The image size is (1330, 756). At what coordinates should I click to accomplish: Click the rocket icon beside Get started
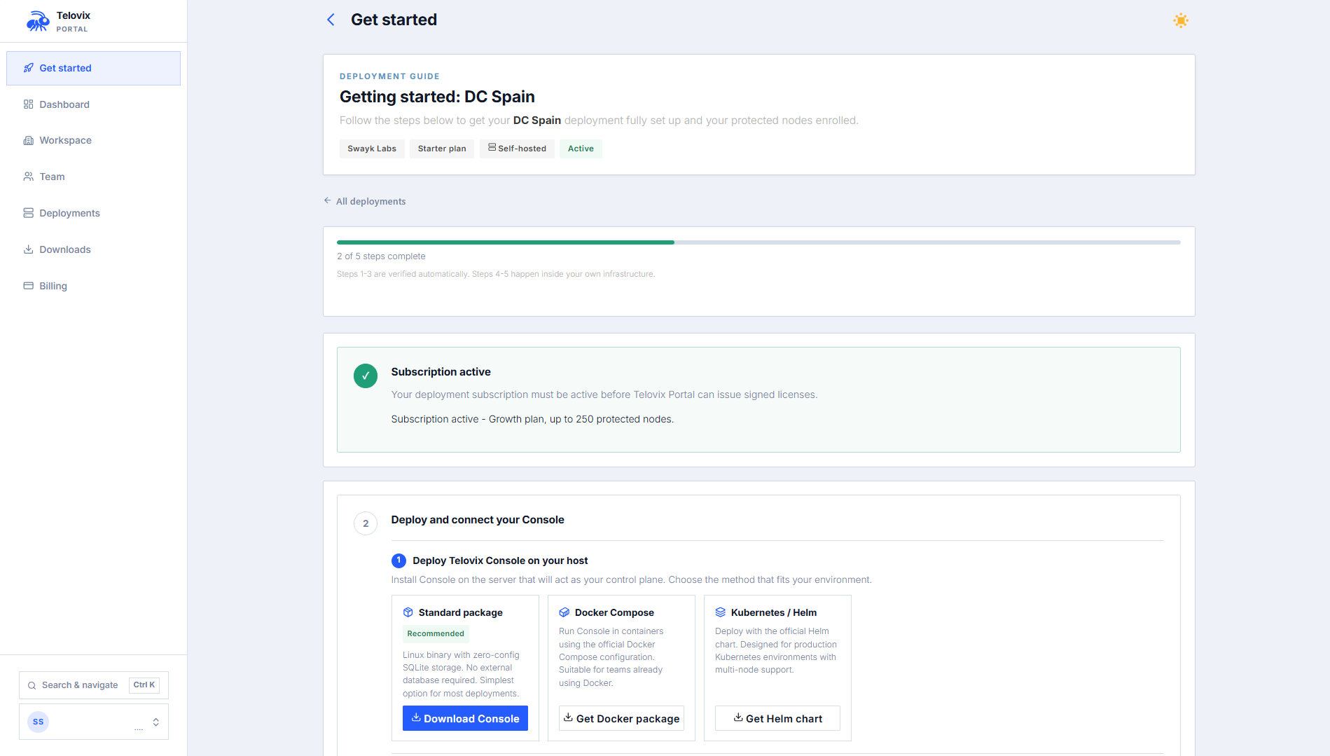tap(29, 68)
